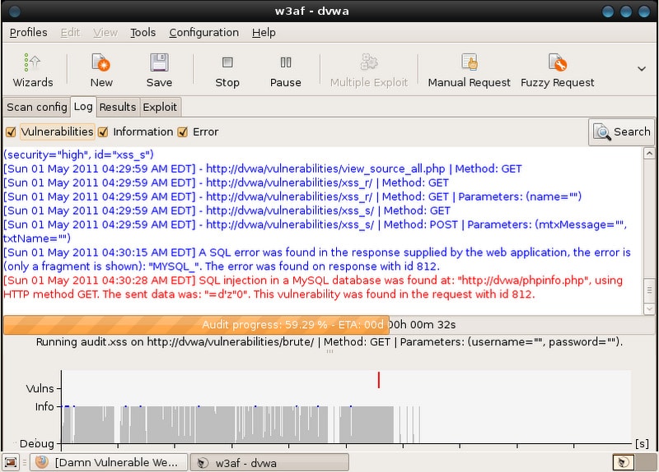Expand the toolbar overflow chevron
Viewport: 659px width, 472px height.
642,68
